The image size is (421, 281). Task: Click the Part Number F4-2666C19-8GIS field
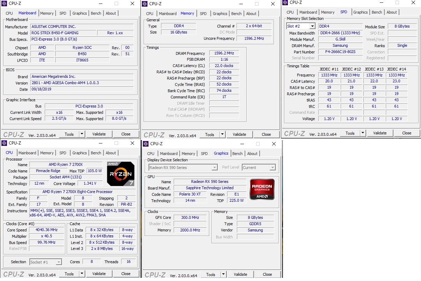coord(340,52)
